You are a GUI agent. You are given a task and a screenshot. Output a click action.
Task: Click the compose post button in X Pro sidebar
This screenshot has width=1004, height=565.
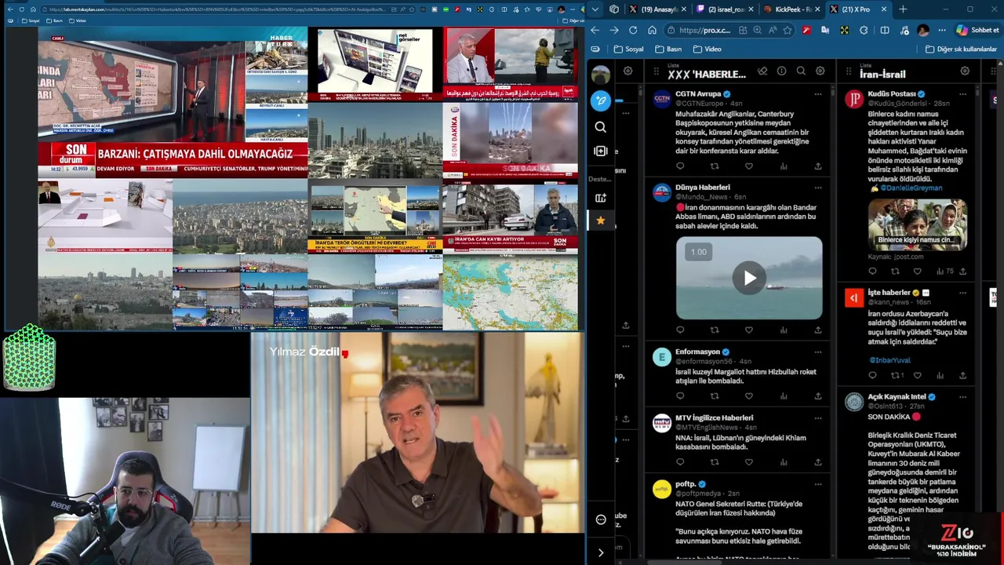[601, 100]
